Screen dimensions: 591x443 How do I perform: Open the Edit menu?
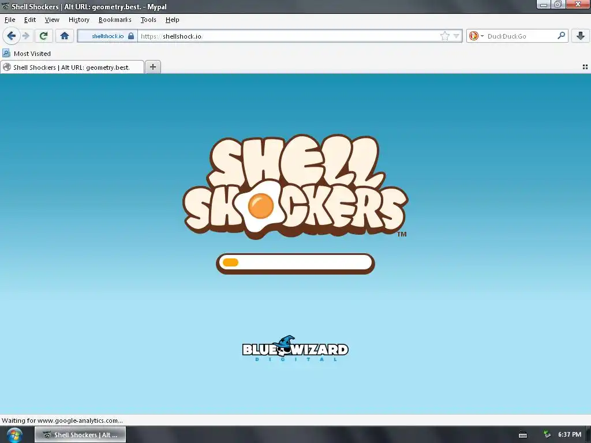[30, 20]
